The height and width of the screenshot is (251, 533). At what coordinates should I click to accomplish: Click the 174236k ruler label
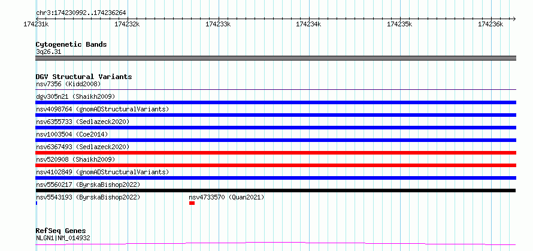point(491,25)
